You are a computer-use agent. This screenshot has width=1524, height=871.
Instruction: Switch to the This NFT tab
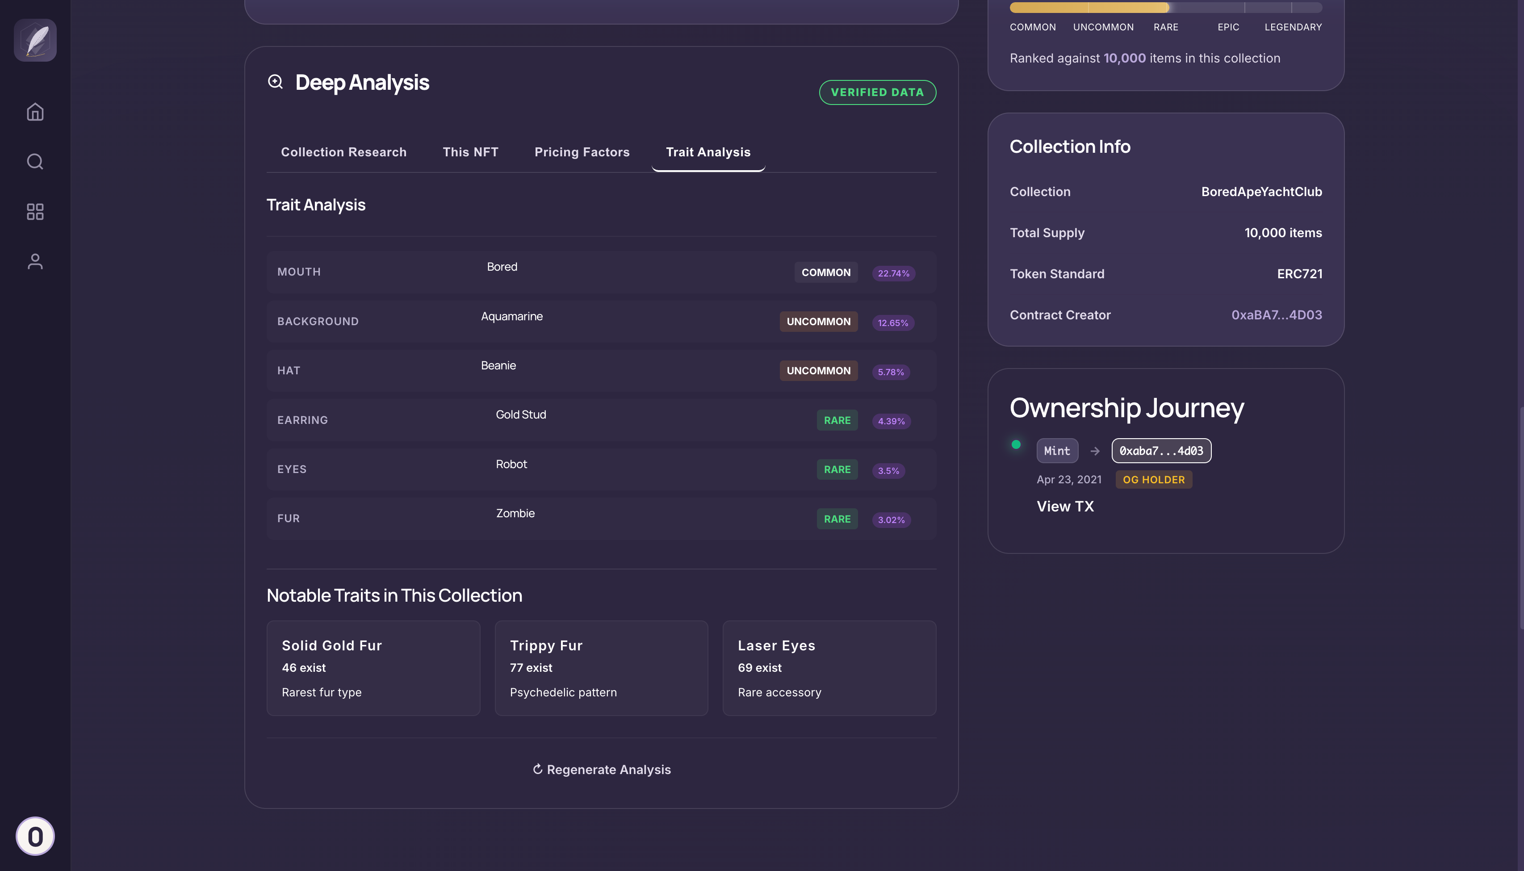pyautogui.click(x=470, y=152)
